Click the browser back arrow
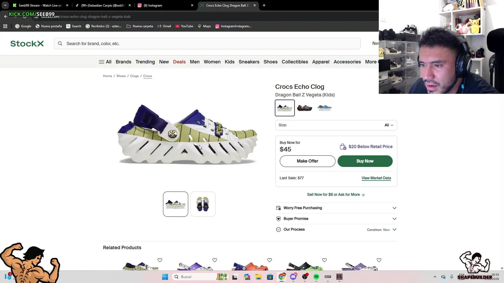Screen dimensions: 504x283 click(6, 17)
